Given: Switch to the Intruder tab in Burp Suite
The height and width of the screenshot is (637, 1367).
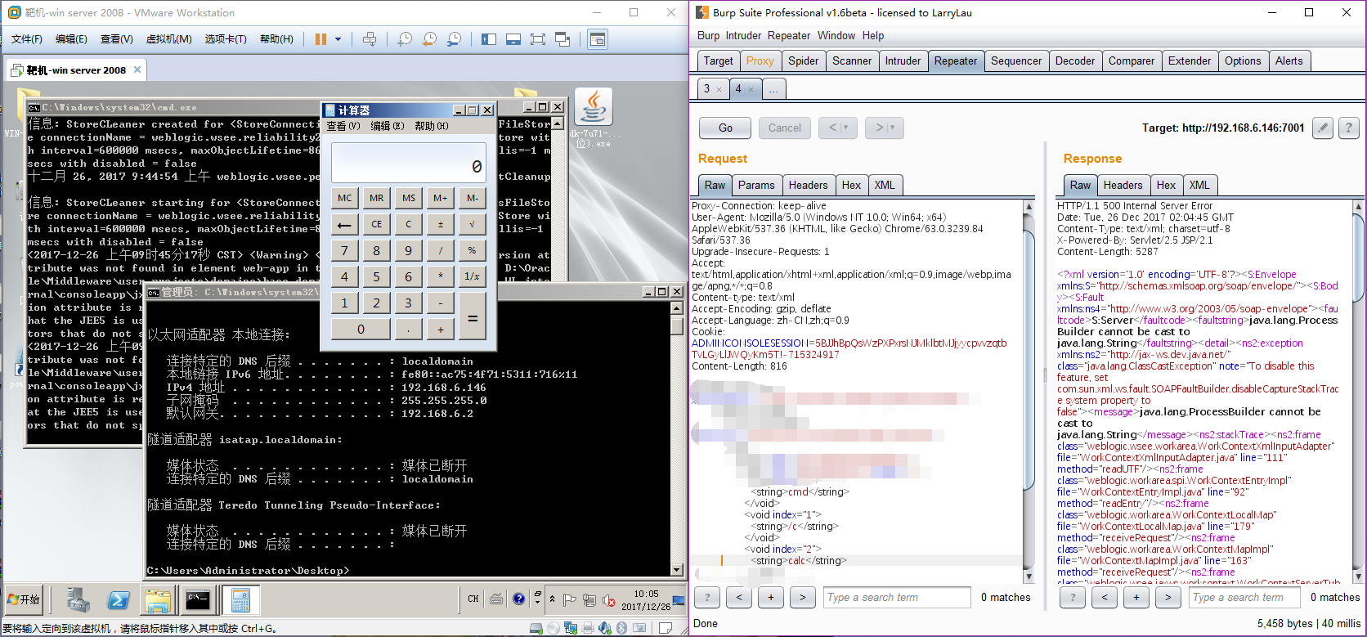Looking at the screenshot, I should click(903, 61).
